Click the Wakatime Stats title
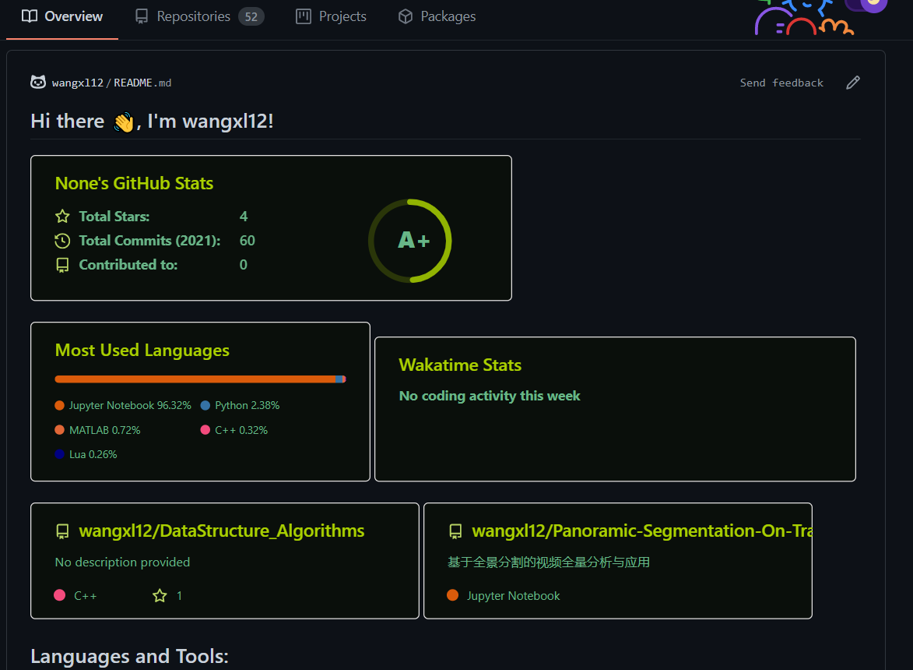Viewport: 913px width, 670px height. click(460, 365)
